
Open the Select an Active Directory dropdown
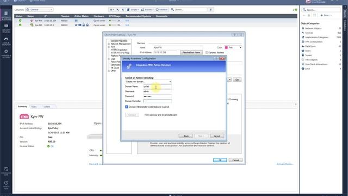click(x=148, y=82)
